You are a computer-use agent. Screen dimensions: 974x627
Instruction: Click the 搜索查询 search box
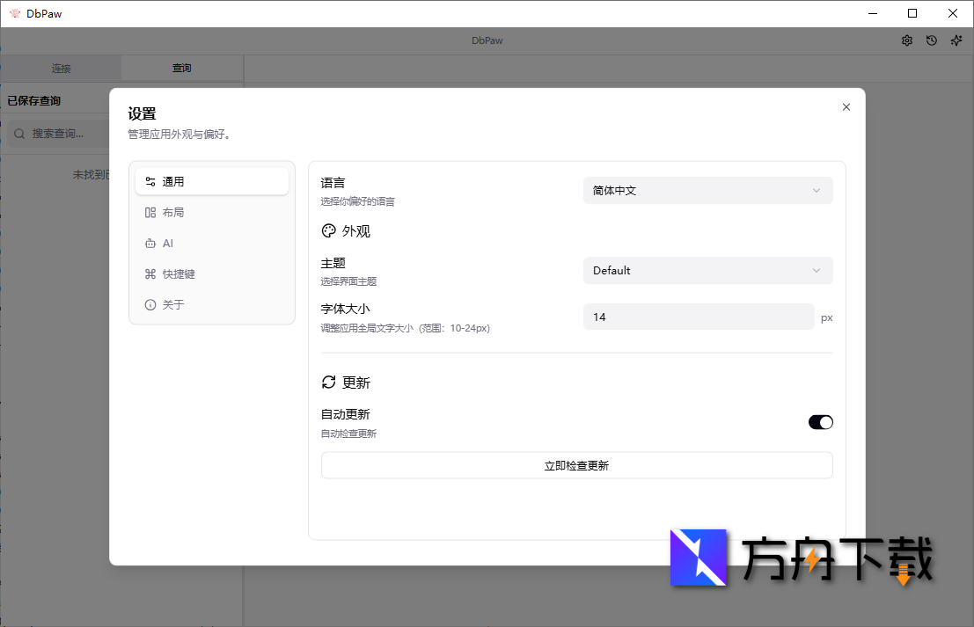pyautogui.click(x=62, y=134)
